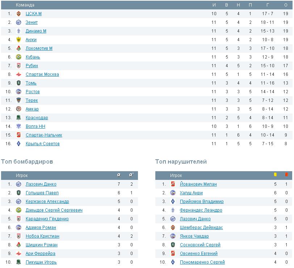Image resolution: width=294 pixels, height=268 pixels.
Task: Open player Кержаков Александр profile link
Action: (47, 202)
